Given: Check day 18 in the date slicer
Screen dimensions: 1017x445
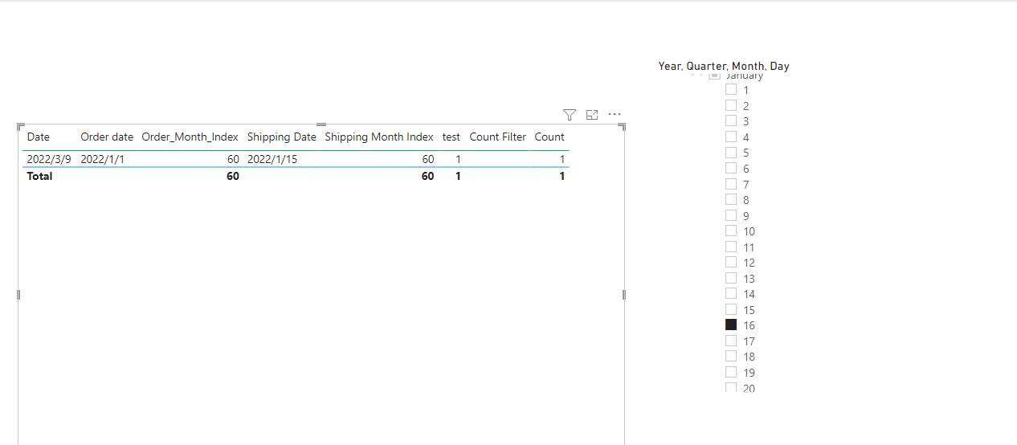Looking at the screenshot, I should pyautogui.click(x=731, y=356).
